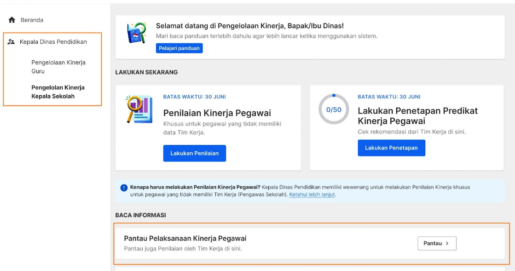Click the blue info exclamation icon
Screen dimensions: 515x271
tap(124, 188)
